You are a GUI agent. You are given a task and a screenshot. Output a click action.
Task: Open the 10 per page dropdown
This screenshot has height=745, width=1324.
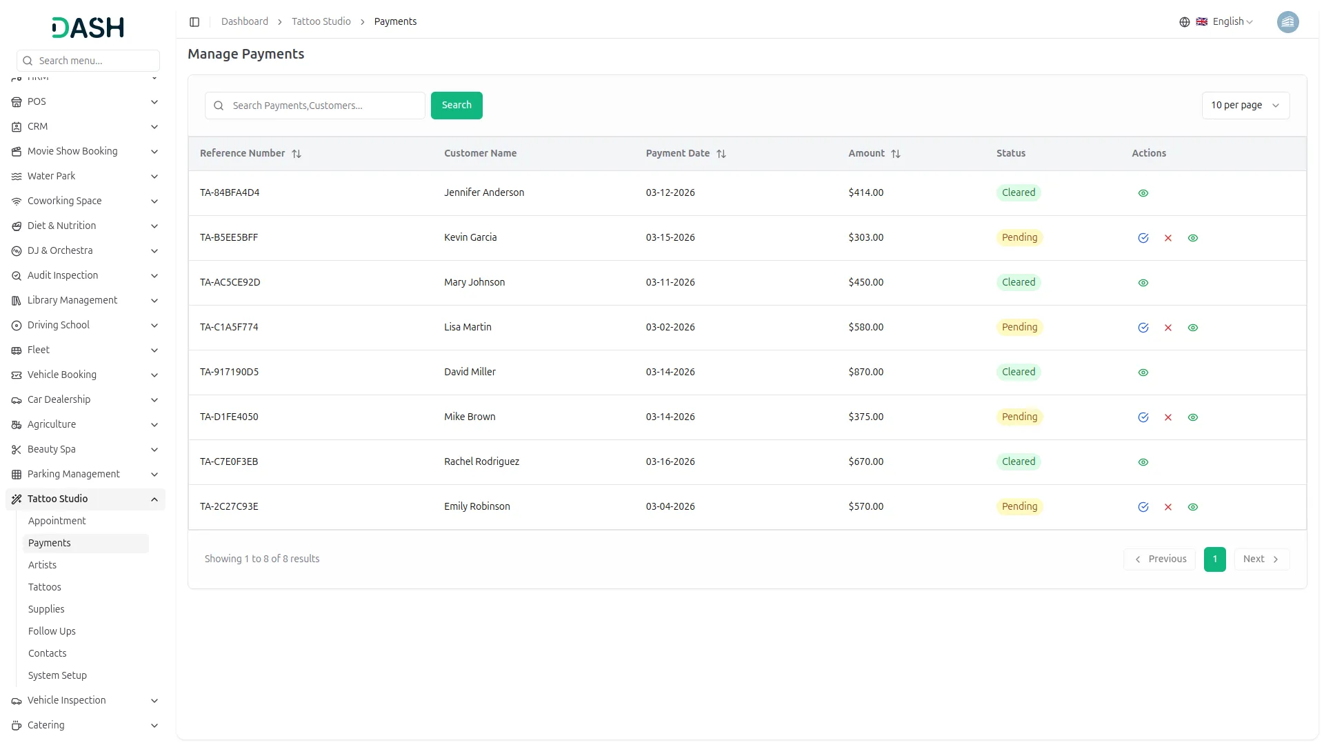(x=1245, y=106)
